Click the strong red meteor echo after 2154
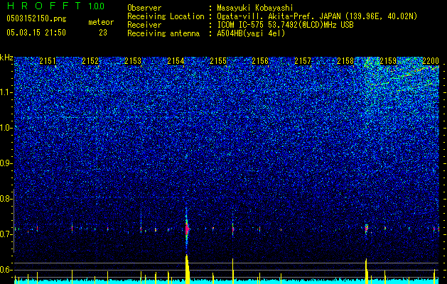Screen dimensions: 447x284 (x=187, y=229)
